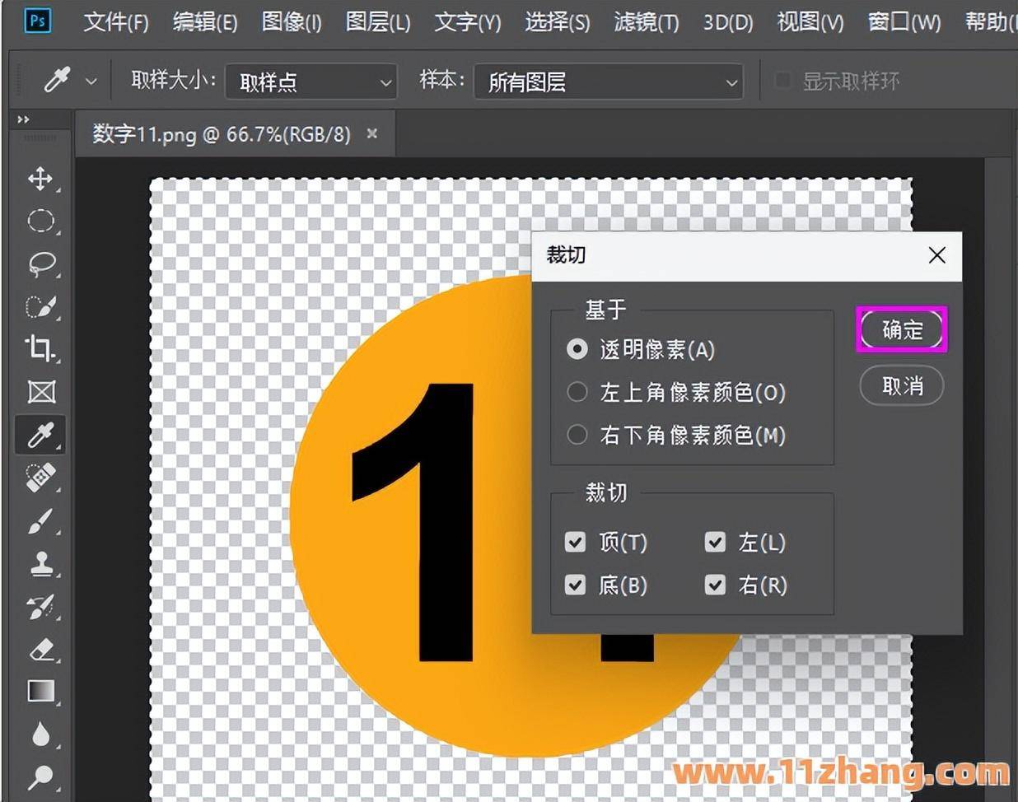Select the Lasso tool
The image size is (1018, 802).
click(40, 263)
